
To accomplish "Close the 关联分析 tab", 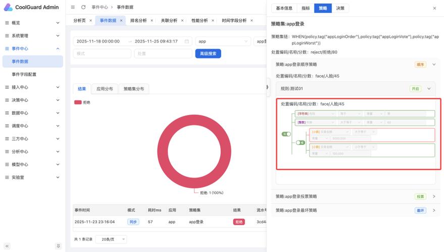I will click(x=182, y=21).
